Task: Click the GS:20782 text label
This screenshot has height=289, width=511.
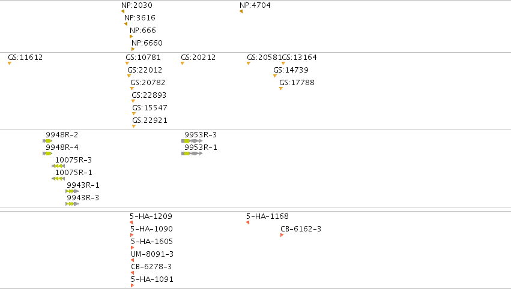Action: coord(148,83)
